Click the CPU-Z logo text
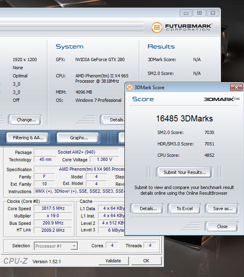 click(x=15, y=261)
